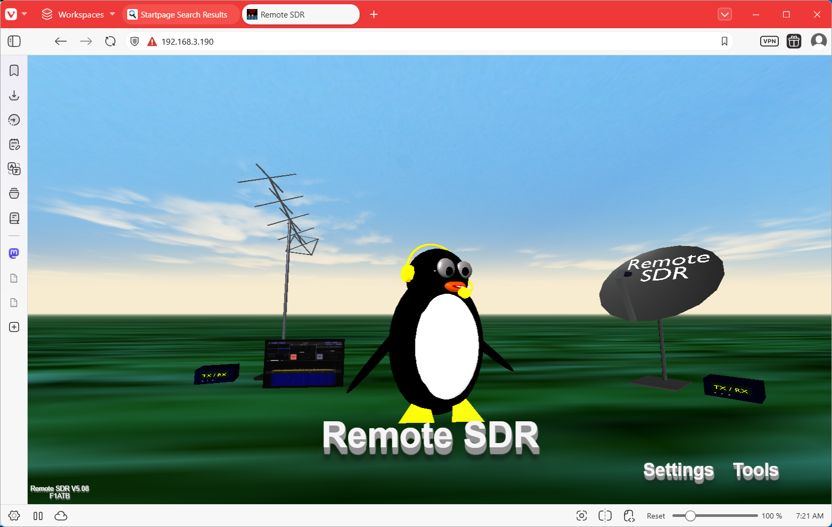The height and width of the screenshot is (527, 832).
Task: Switch to Startpage Search Results tab
Action: click(x=180, y=14)
